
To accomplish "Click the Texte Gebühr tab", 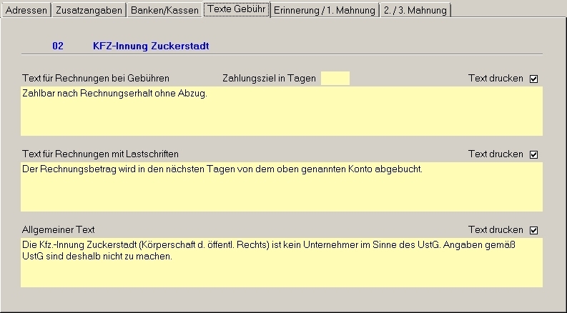I will pos(237,10).
